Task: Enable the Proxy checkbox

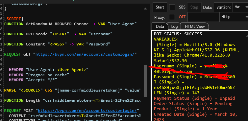Action: tap(172, 17)
